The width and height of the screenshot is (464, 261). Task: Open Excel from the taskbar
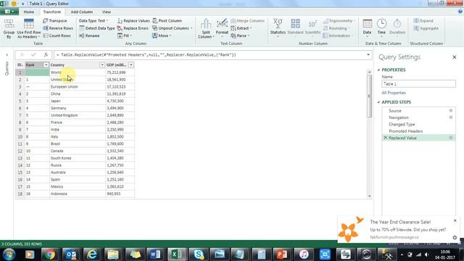coord(177,254)
